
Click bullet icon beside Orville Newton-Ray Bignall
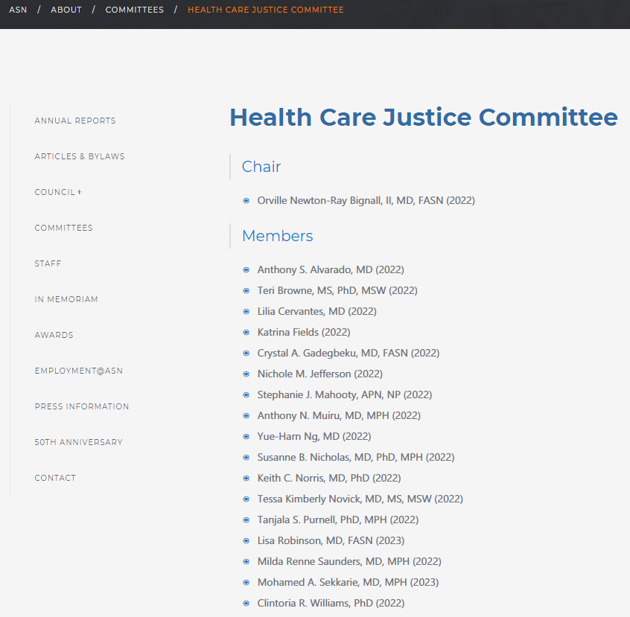pyautogui.click(x=246, y=201)
